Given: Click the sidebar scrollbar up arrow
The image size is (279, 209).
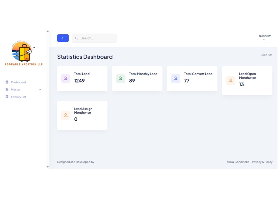Looking at the screenshot, I should point(47,31).
